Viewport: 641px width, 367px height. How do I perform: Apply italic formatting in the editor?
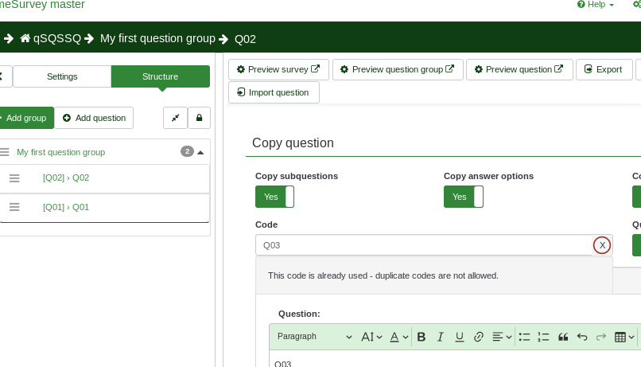tap(441, 337)
